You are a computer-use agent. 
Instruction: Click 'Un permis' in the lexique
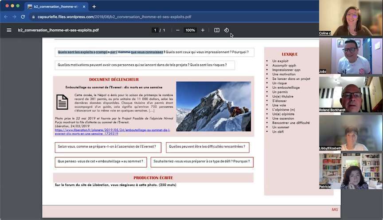(280, 92)
